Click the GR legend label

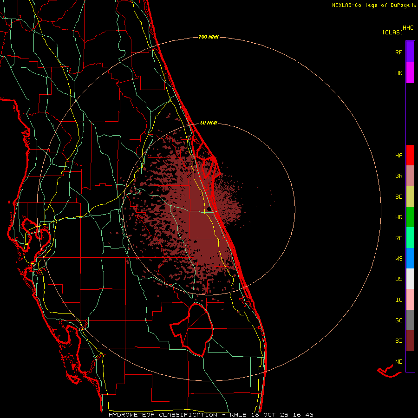(398, 176)
